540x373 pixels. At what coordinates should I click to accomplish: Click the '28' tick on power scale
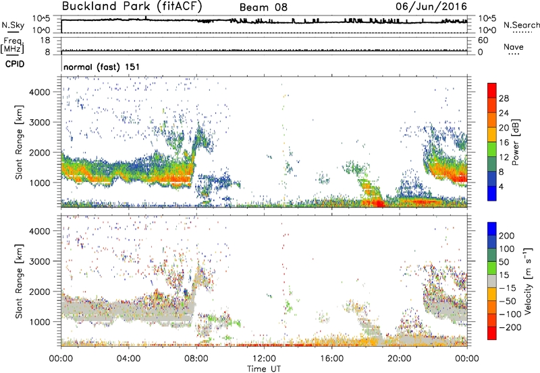point(504,98)
